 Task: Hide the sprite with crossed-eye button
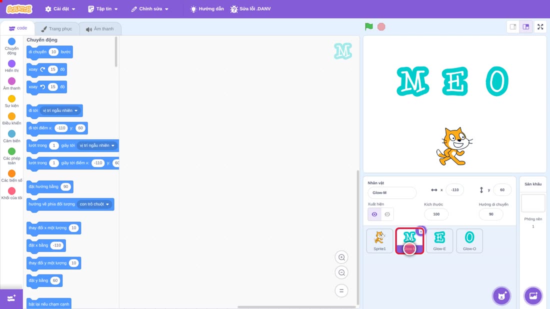click(x=387, y=214)
